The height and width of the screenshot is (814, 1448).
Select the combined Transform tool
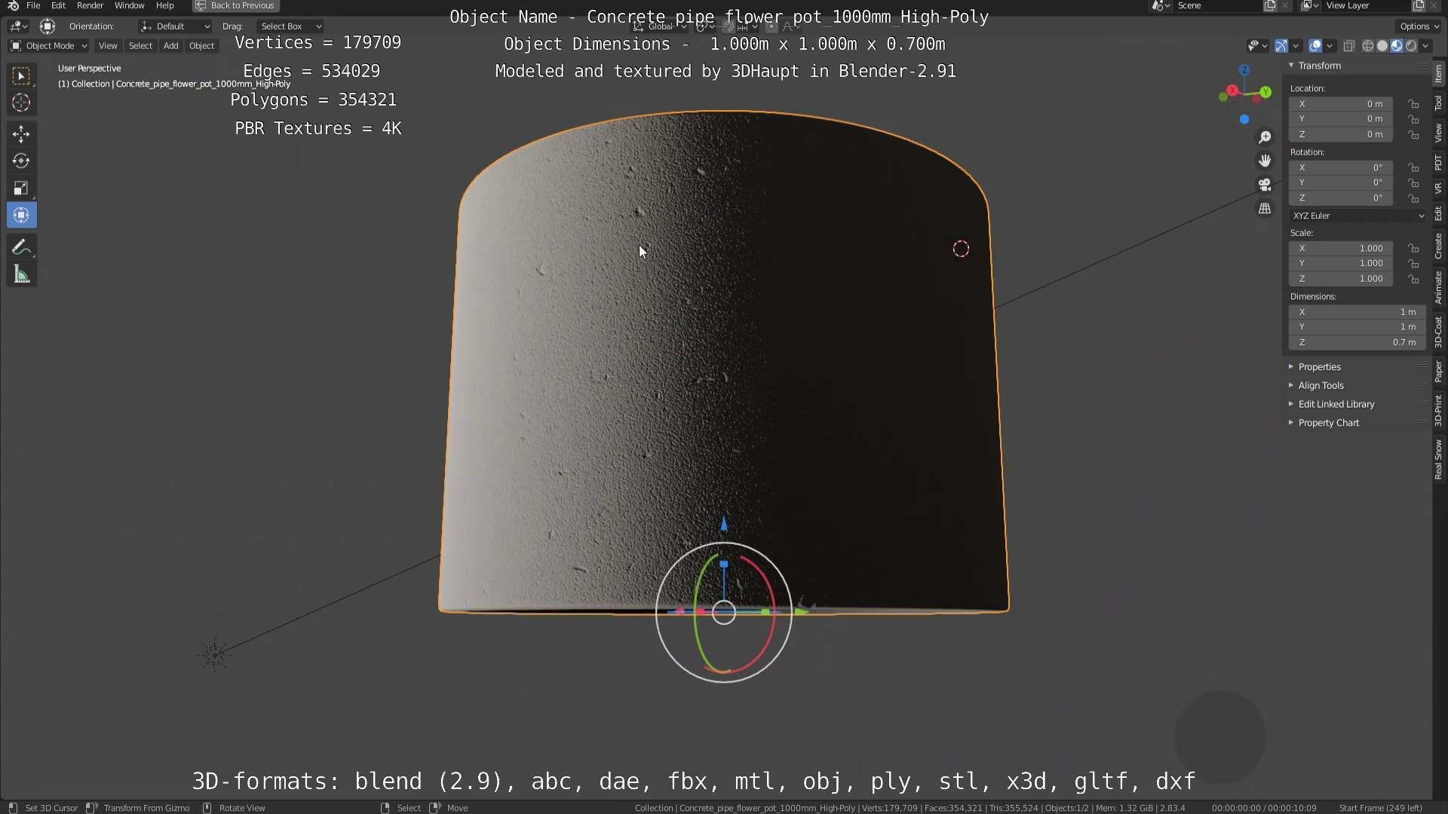click(x=21, y=216)
